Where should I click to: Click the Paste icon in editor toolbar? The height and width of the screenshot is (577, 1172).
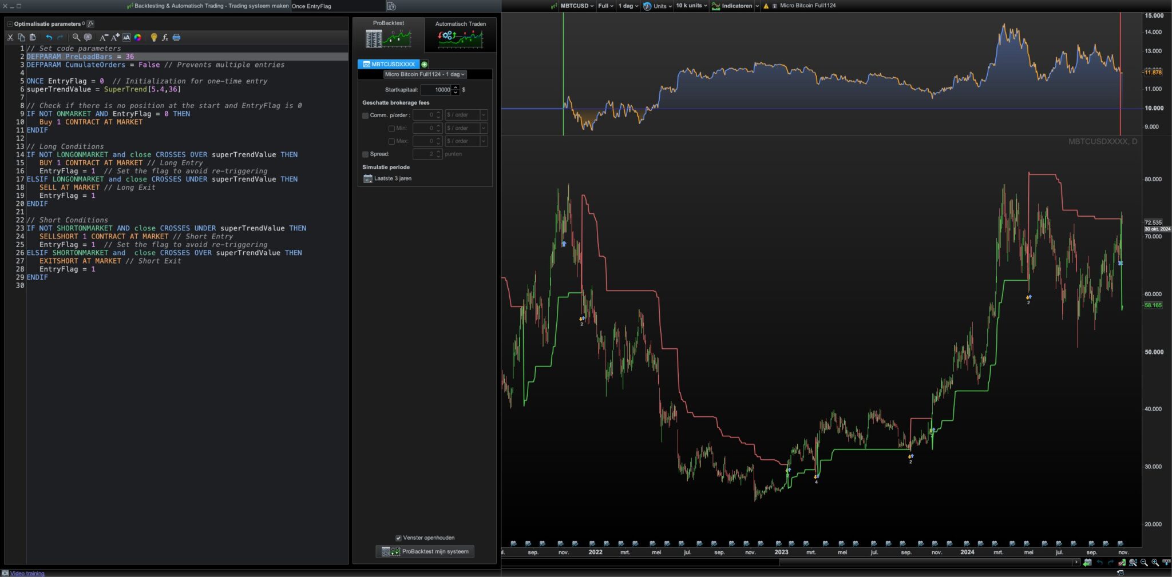(x=33, y=37)
